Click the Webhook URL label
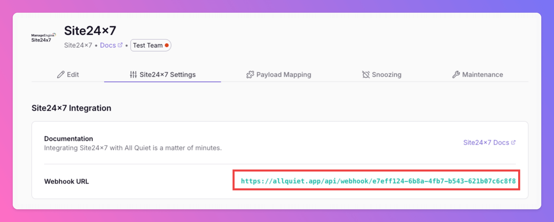This screenshot has width=554, height=222. coord(67,181)
